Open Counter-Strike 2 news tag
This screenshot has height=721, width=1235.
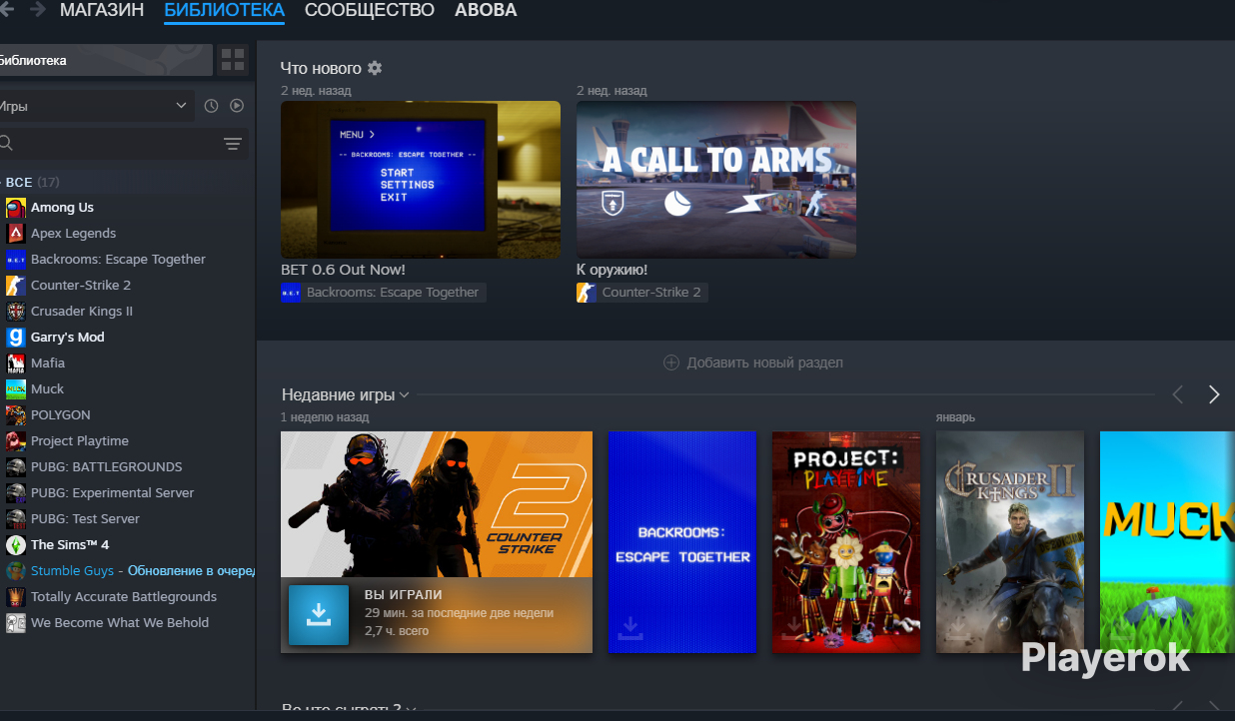pyautogui.click(x=642, y=293)
